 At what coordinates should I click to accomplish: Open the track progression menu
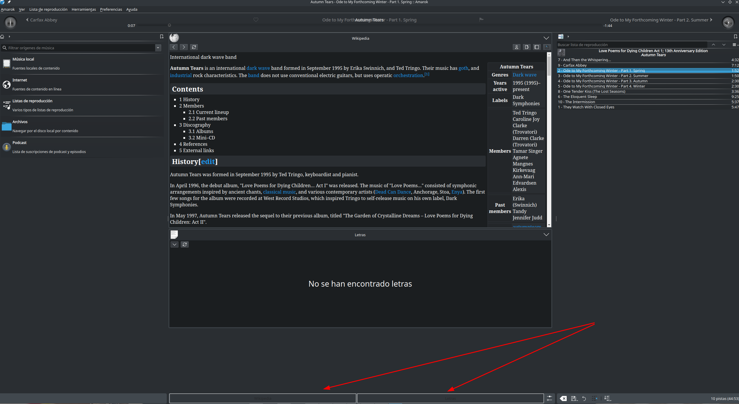tap(608, 398)
